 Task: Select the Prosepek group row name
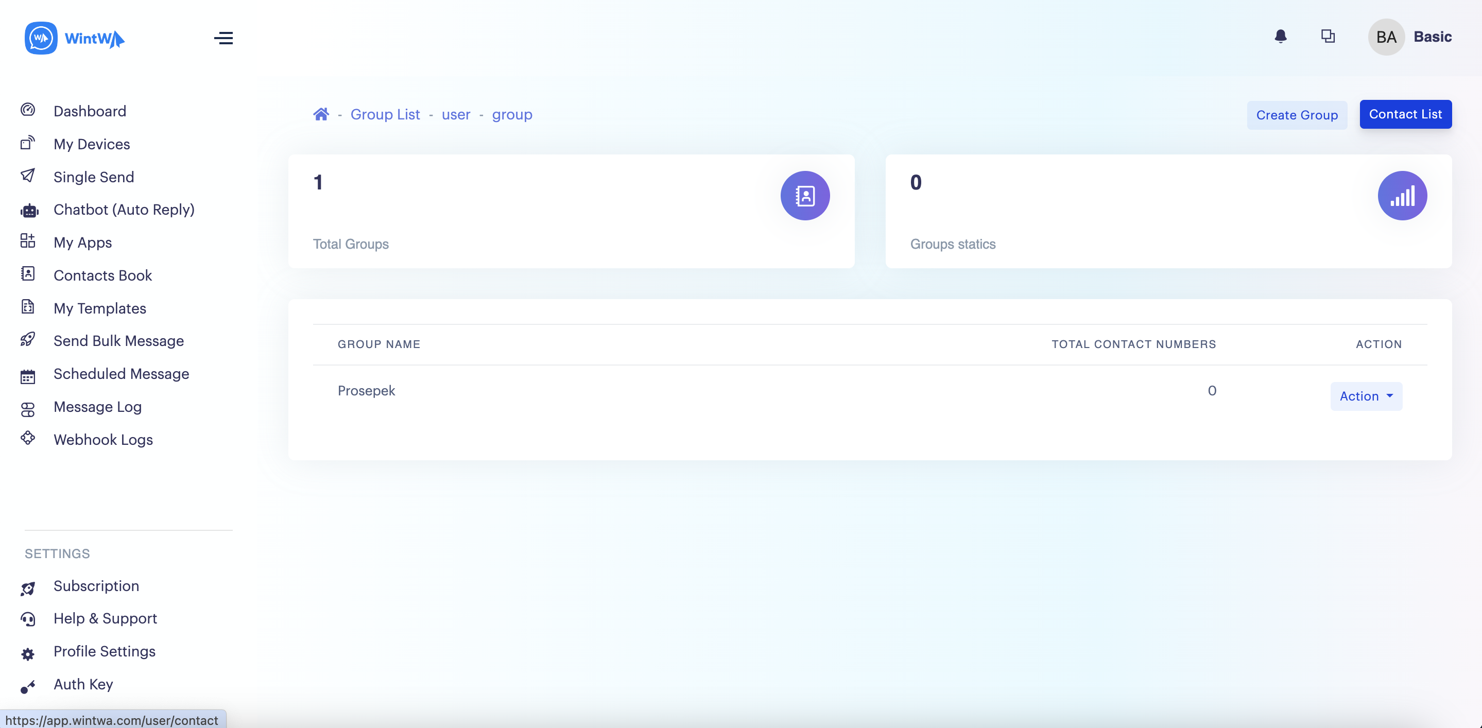click(366, 391)
